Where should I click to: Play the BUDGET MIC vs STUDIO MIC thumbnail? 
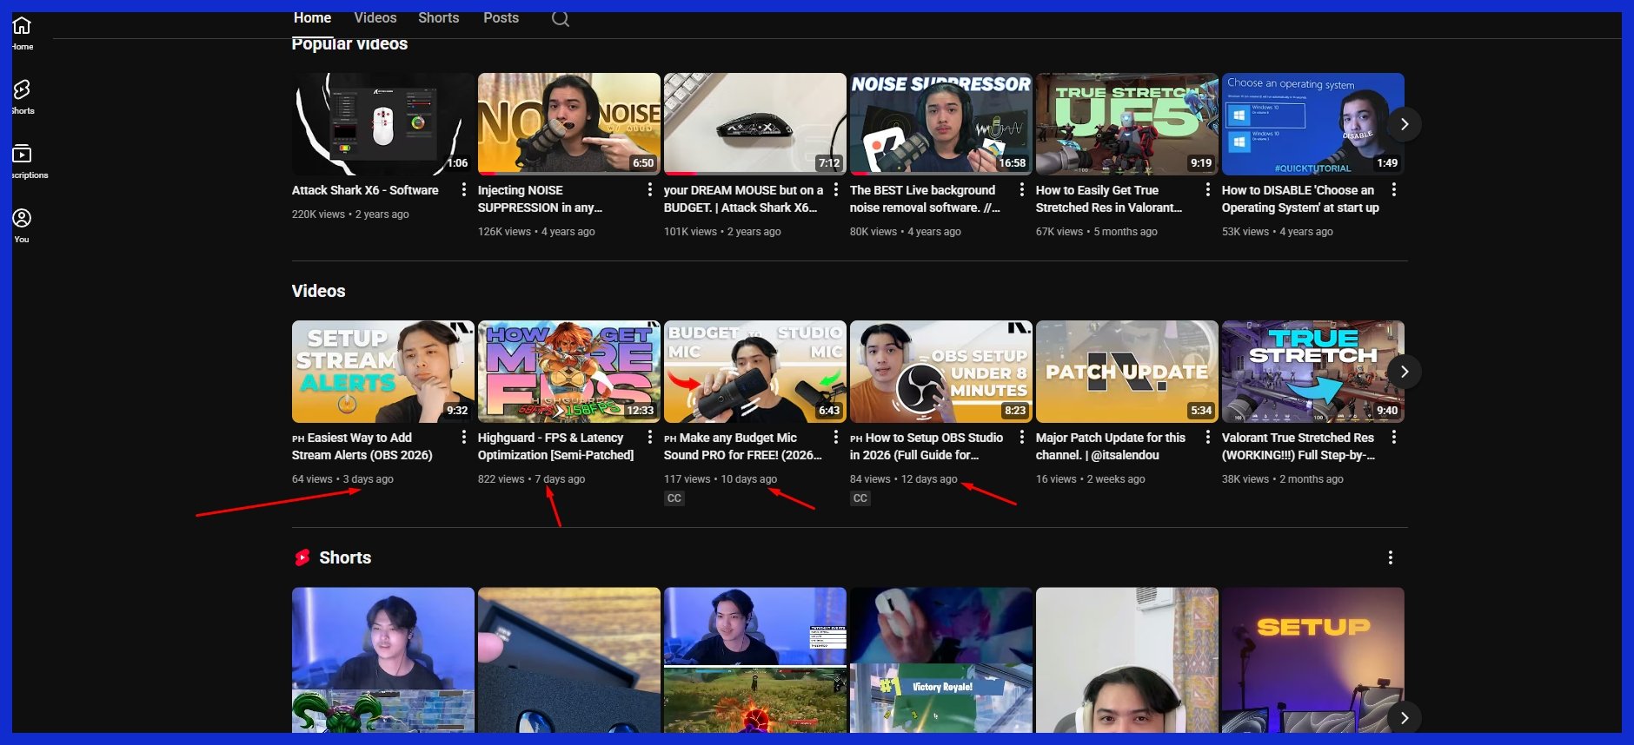[x=755, y=372]
